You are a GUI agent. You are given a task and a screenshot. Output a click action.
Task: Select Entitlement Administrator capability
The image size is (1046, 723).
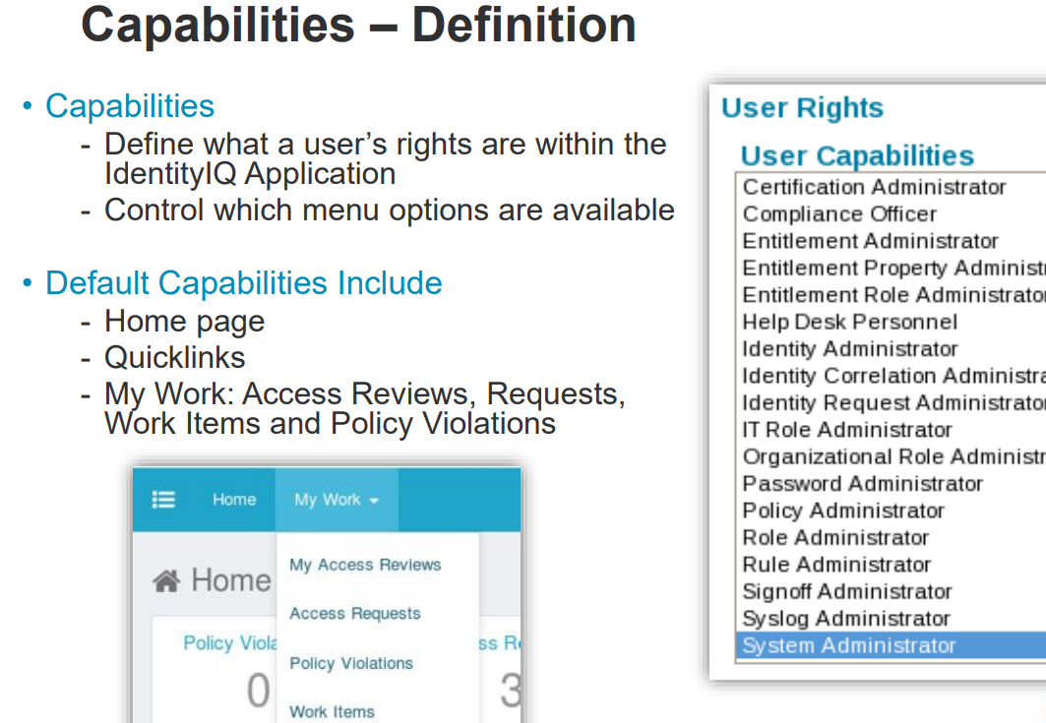(x=891, y=241)
